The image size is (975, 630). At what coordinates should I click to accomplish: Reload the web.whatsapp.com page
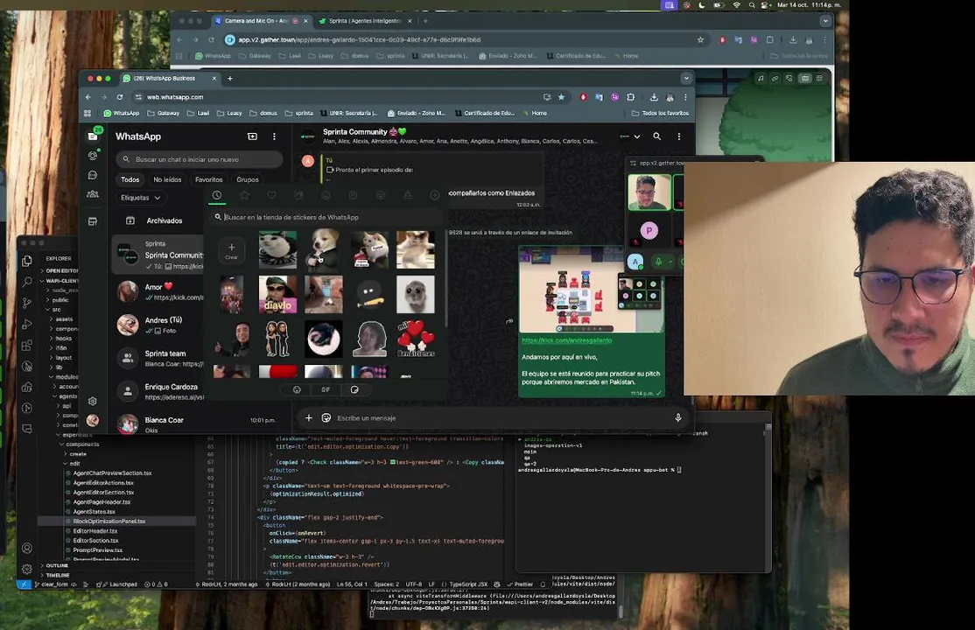[x=119, y=97]
